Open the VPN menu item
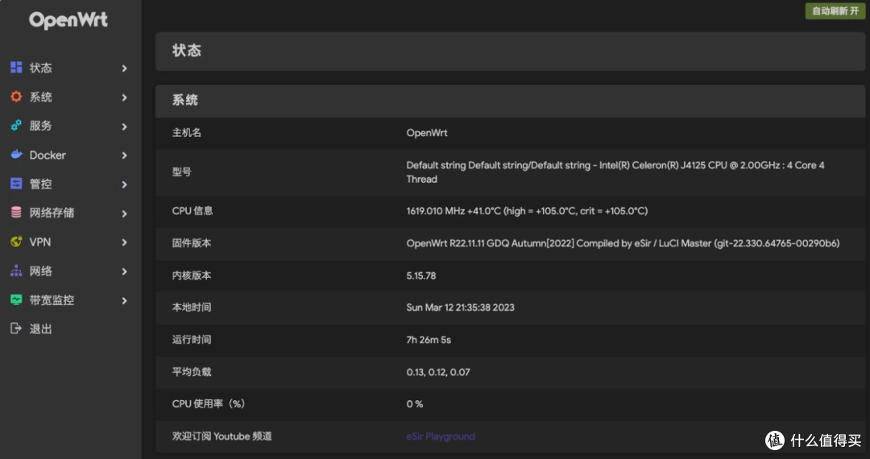 [x=70, y=242]
